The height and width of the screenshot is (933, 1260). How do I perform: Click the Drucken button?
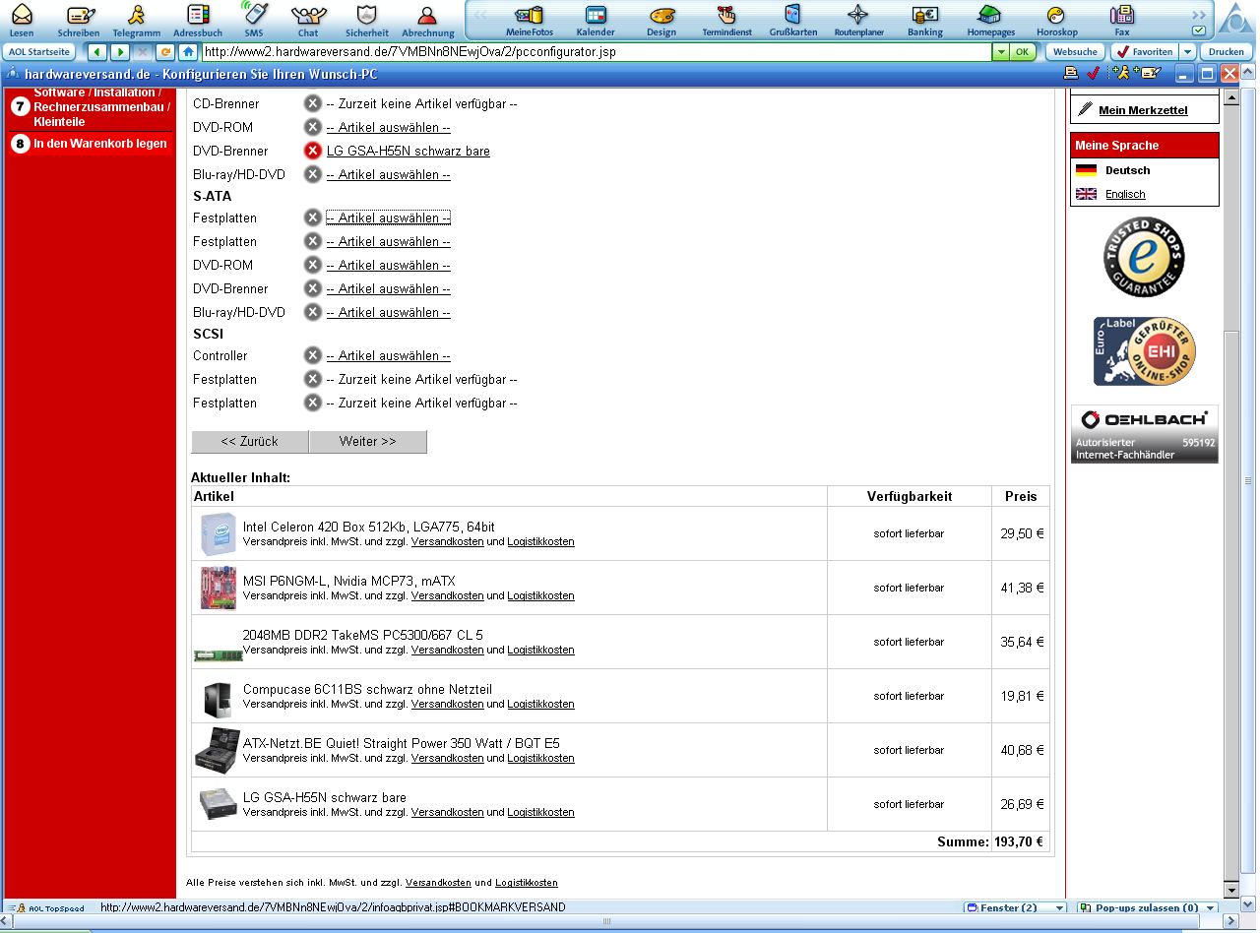1226,52
